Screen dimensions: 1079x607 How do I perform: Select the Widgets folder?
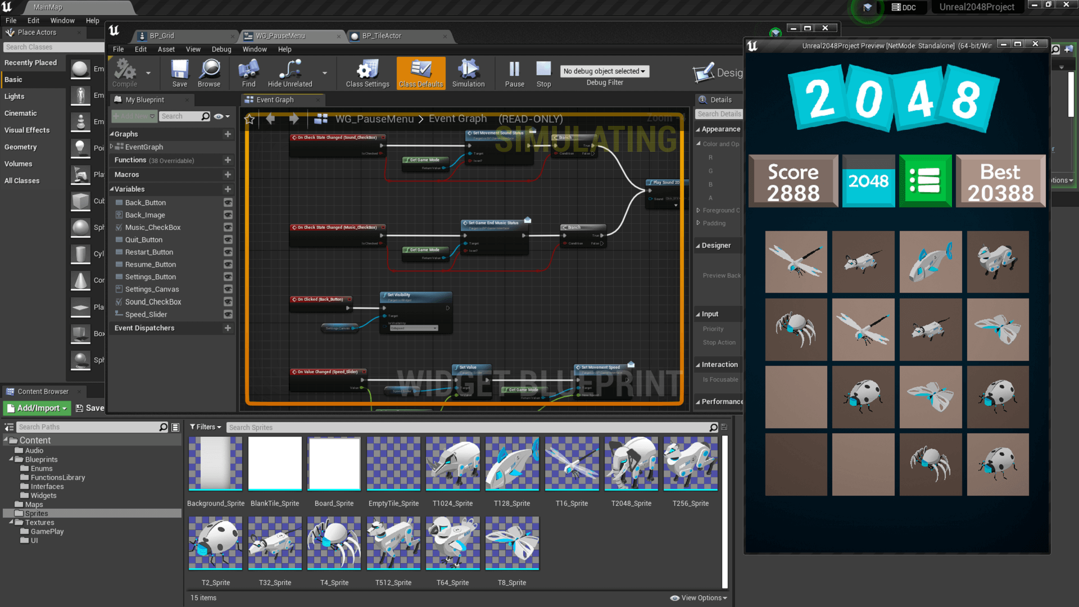(x=44, y=496)
